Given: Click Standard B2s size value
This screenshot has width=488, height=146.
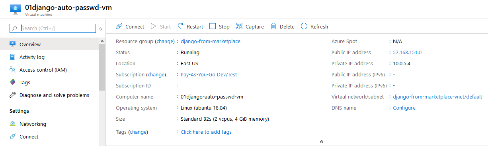Looking at the screenshot, I should click(x=225, y=119).
